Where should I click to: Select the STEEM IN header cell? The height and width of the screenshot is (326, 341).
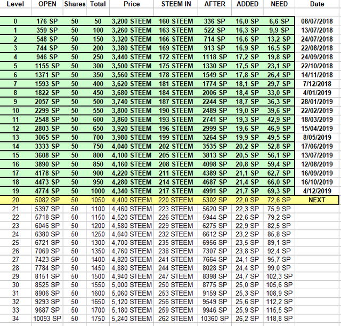point(176,4)
